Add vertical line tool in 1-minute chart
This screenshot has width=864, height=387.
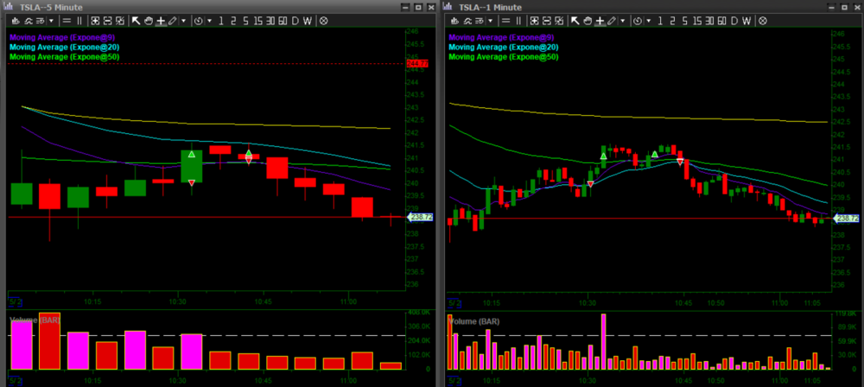(x=520, y=20)
